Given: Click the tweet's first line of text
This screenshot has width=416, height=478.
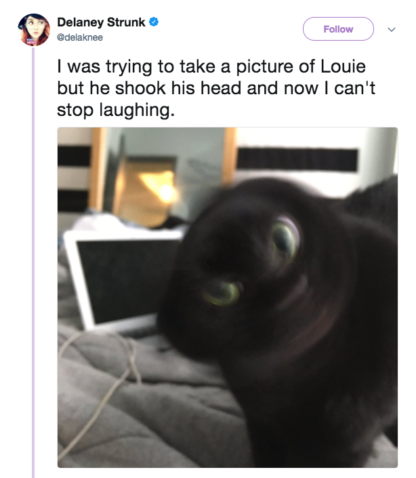Looking at the screenshot, I should click(x=211, y=66).
